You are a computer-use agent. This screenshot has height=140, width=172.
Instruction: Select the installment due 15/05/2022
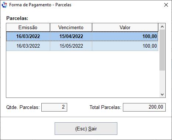[82, 46]
